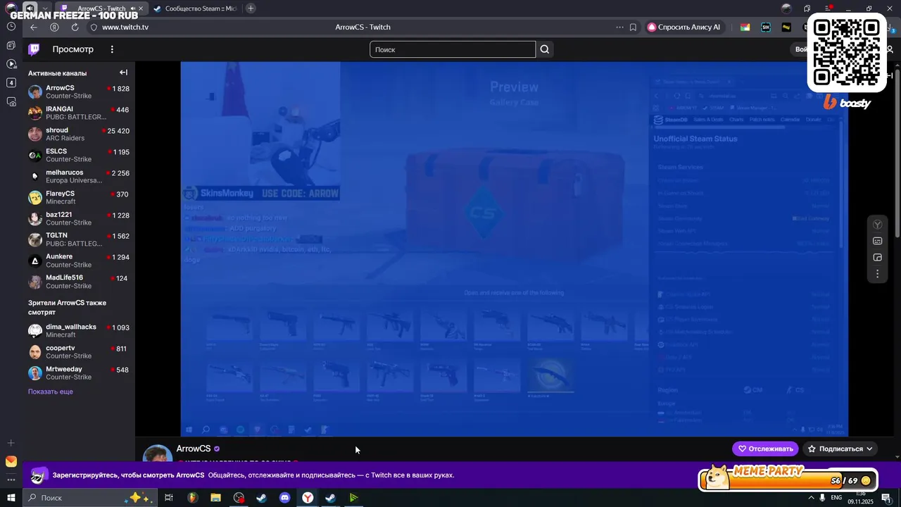Collapse the Активные каналы sidebar
Viewport: 901px width, 507px height.
tap(123, 73)
